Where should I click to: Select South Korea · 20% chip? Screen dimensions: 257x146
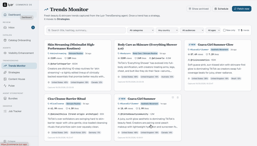(x=78, y=133)
